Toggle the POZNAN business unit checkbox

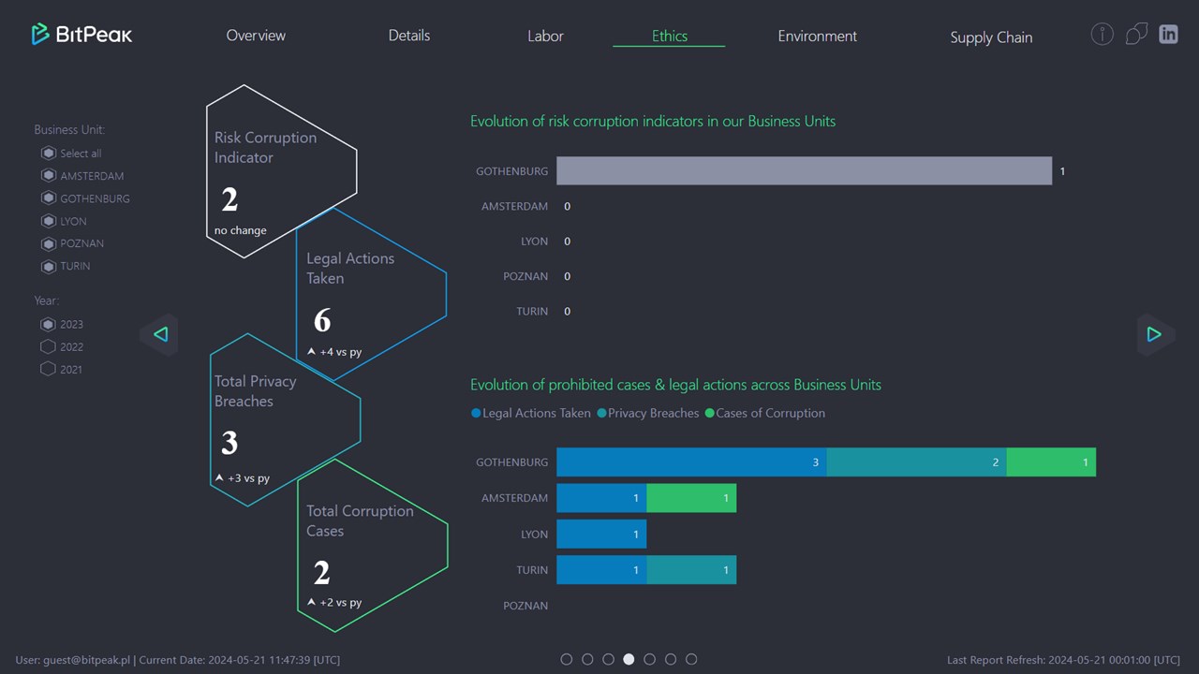coord(49,243)
